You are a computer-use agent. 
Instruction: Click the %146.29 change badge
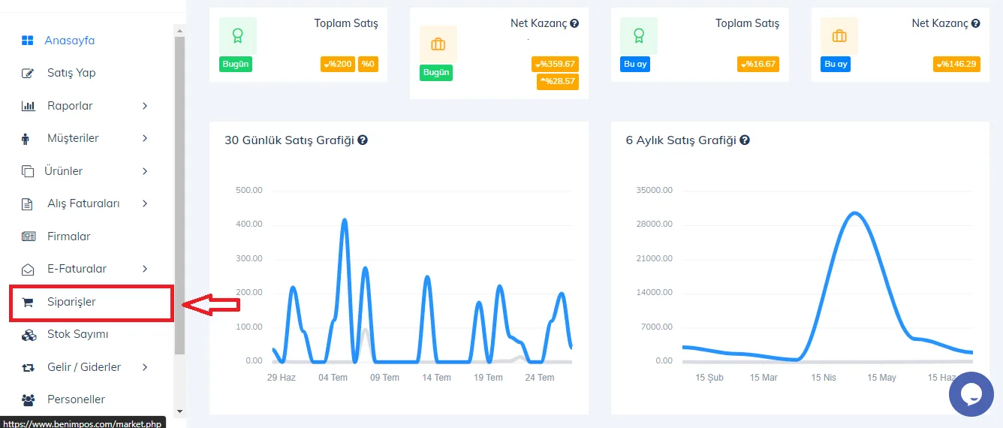tap(956, 65)
